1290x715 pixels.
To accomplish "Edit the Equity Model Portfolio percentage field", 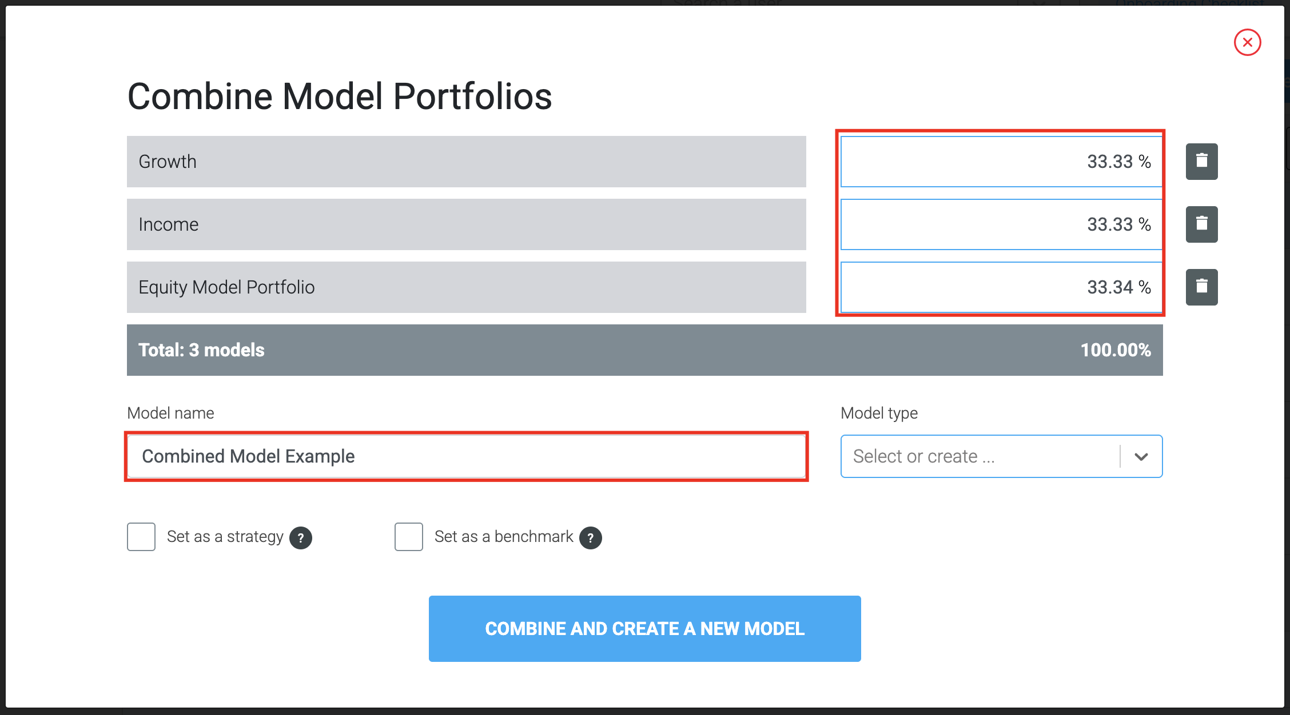I will tap(1001, 287).
